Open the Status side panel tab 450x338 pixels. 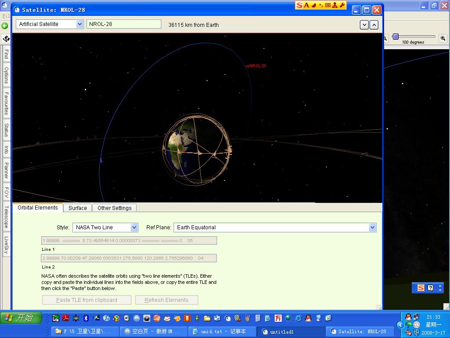(6, 130)
